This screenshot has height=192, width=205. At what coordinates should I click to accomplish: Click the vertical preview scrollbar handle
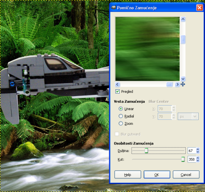click(x=183, y=40)
